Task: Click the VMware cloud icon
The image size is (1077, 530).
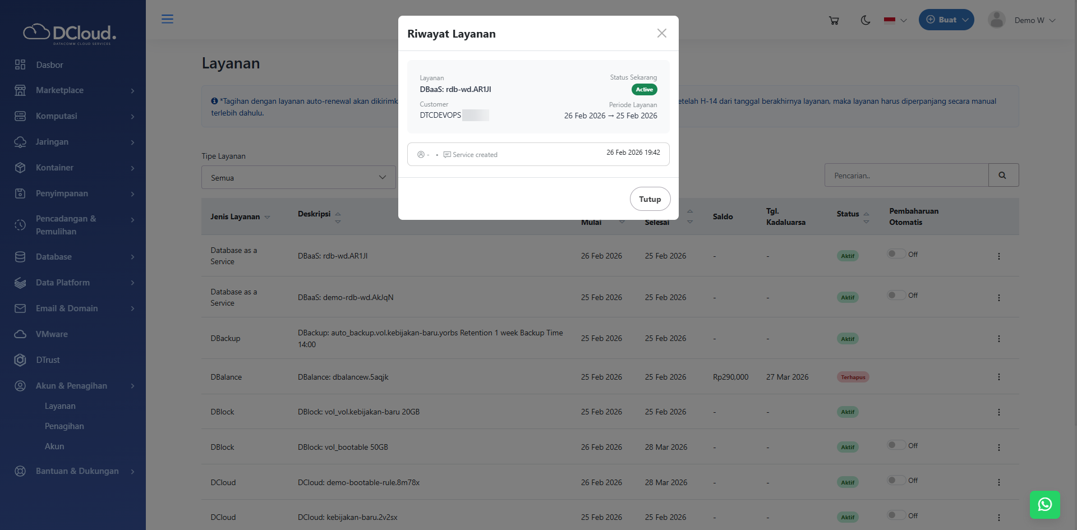Action: [x=20, y=334]
